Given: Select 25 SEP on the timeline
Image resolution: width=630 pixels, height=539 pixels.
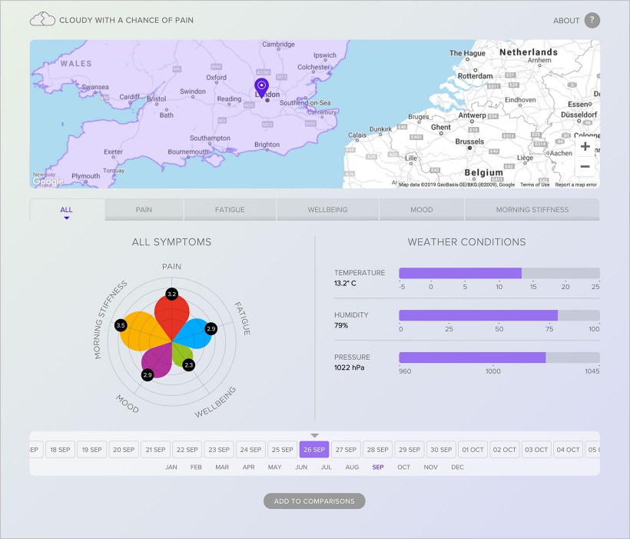Looking at the screenshot, I should pos(283,450).
